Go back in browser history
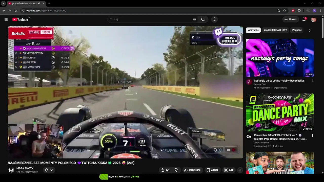Screen dimensions: 324x182 click(x=4, y=11)
